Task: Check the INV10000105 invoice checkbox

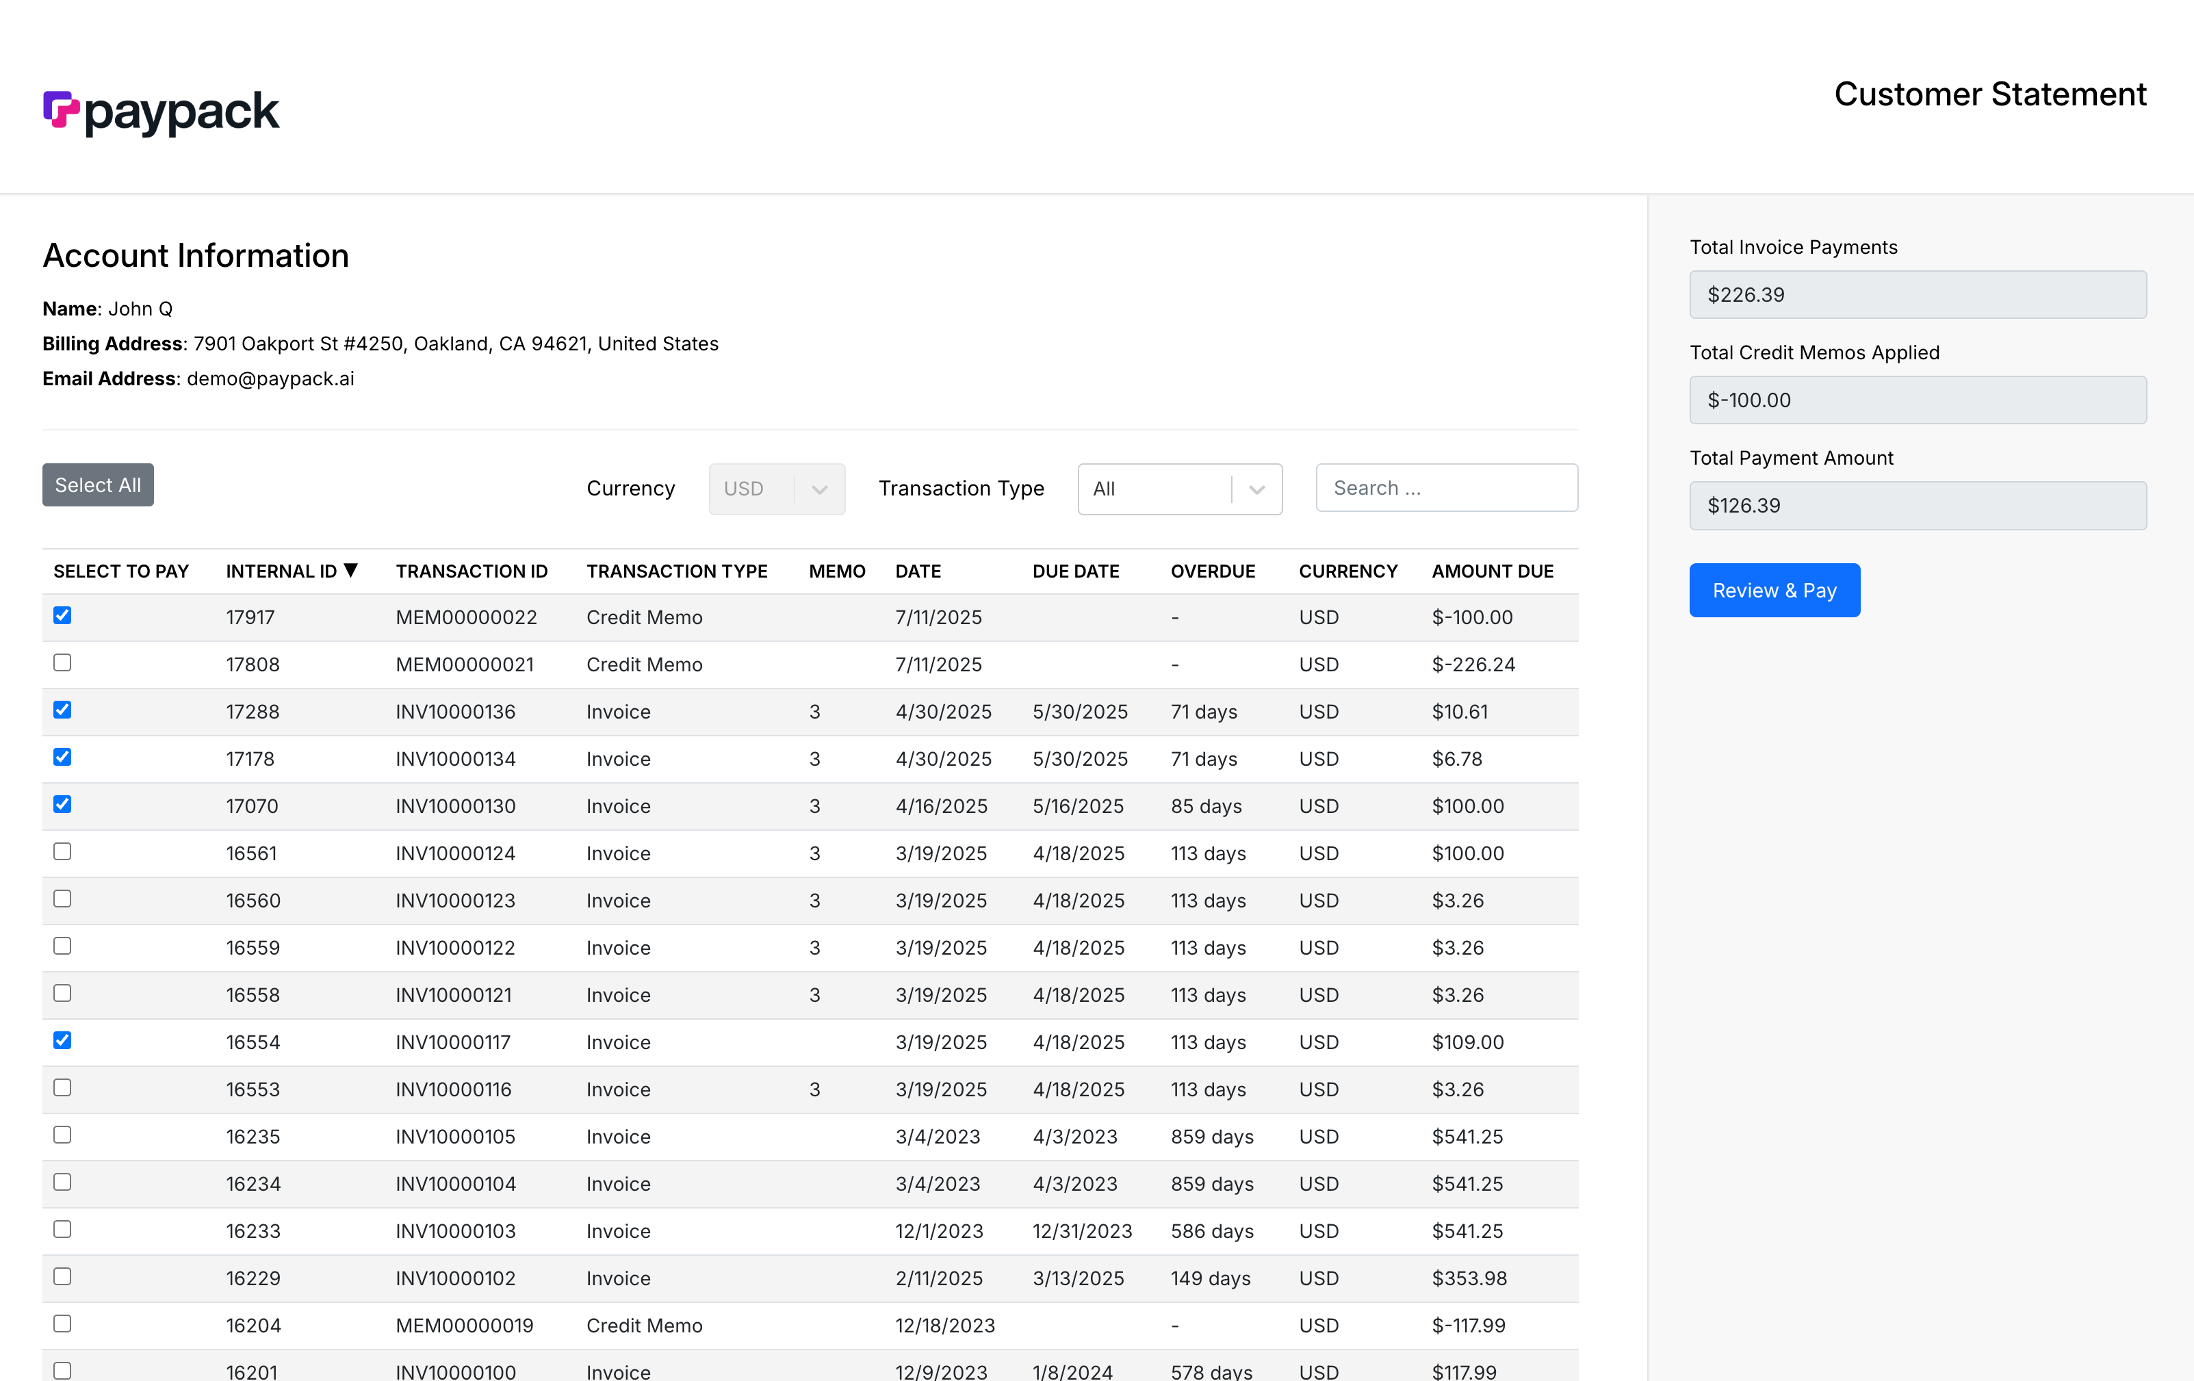Action: coord(62,1135)
